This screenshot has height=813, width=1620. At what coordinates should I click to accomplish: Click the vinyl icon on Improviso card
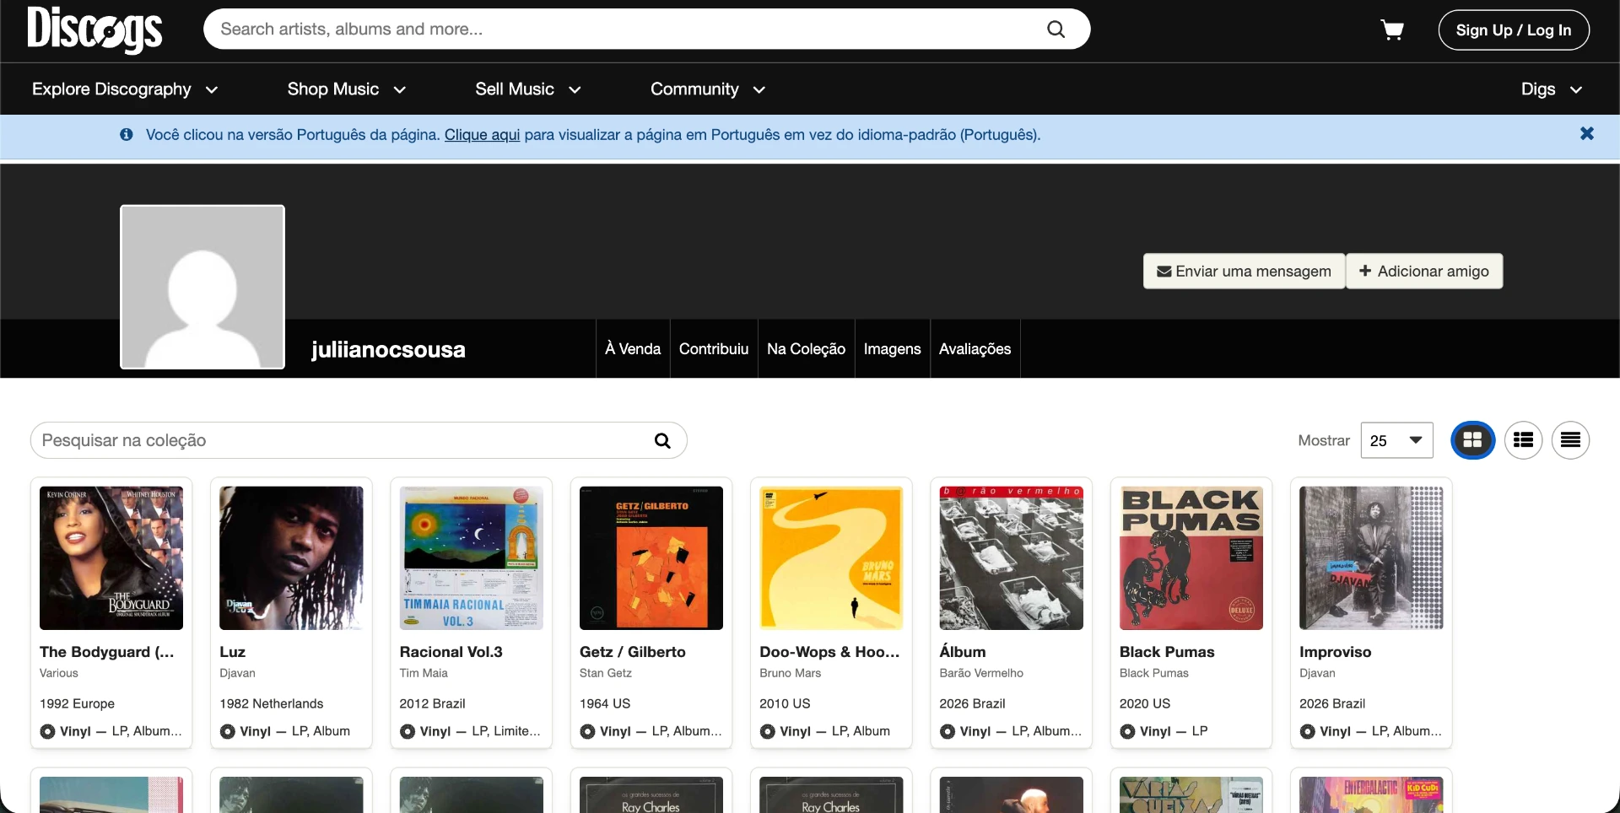pyautogui.click(x=1307, y=732)
